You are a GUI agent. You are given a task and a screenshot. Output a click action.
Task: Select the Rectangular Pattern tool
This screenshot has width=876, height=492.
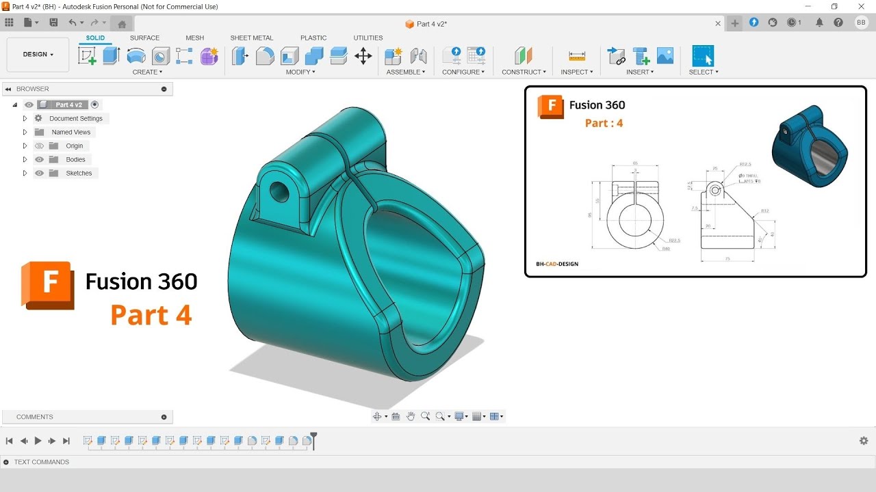pos(184,56)
